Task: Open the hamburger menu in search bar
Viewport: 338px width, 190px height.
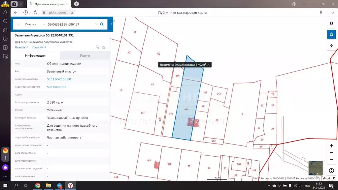Action: [x=18, y=24]
